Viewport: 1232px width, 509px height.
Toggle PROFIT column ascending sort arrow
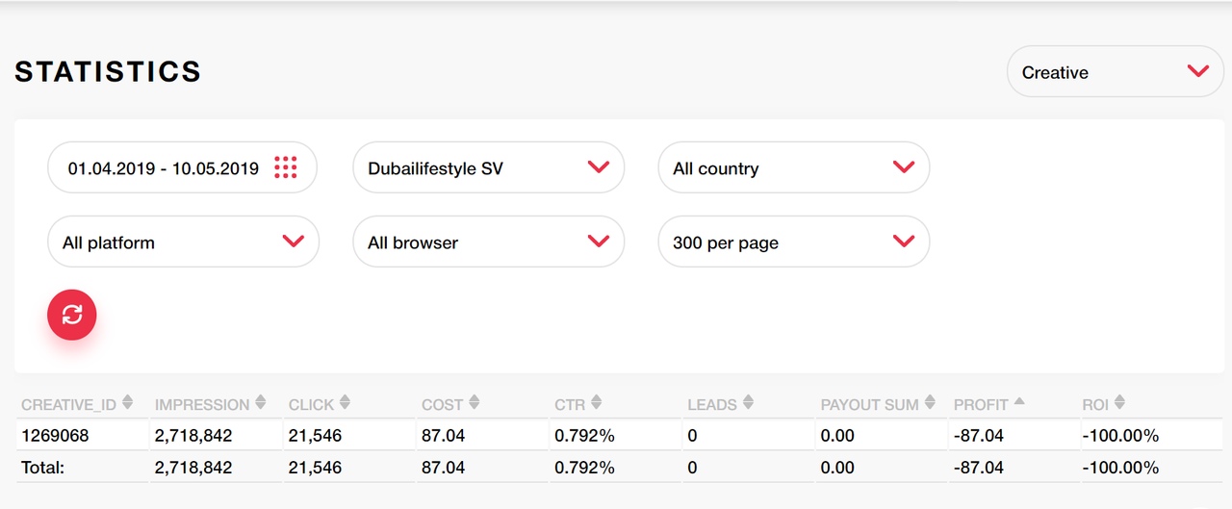[1019, 402]
